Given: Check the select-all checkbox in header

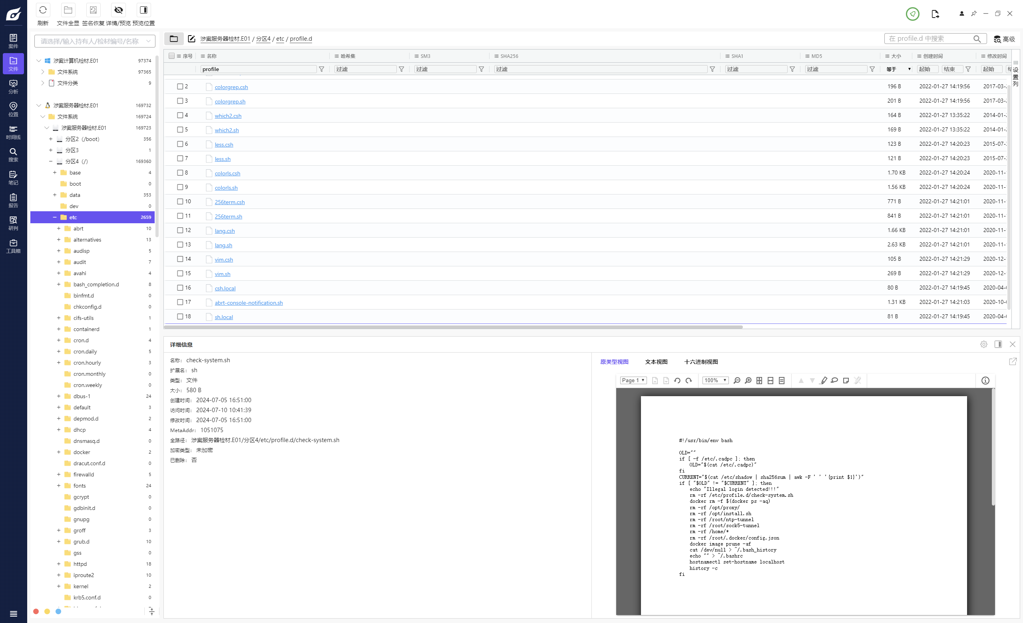Looking at the screenshot, I should coord(171,56).
